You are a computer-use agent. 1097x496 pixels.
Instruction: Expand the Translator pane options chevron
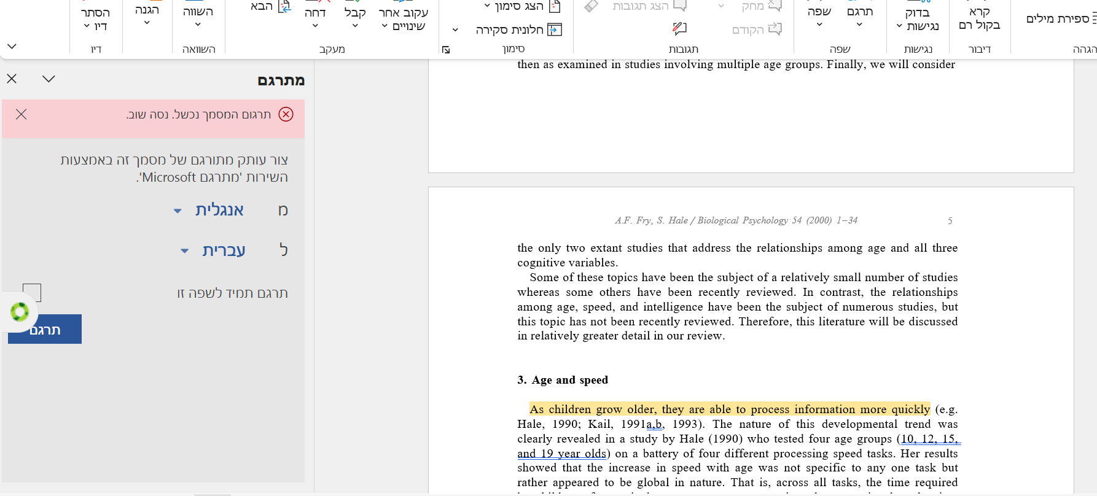tap(49, 79)
